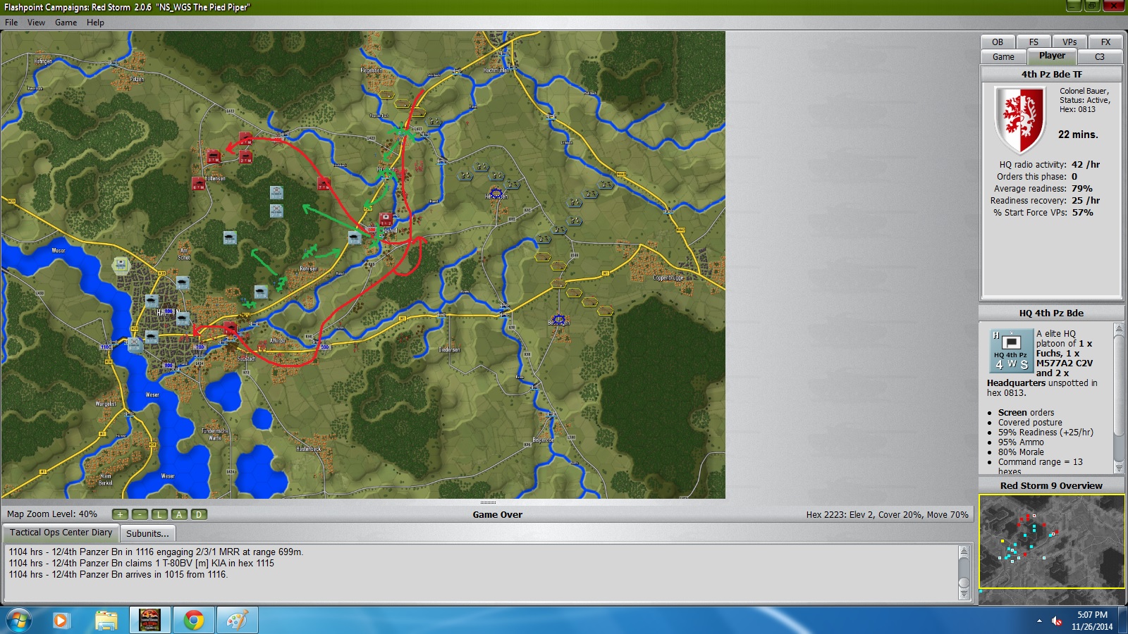
Task: Click the 4th Pz Bde TF header
Action: (x=1051, y=74)
